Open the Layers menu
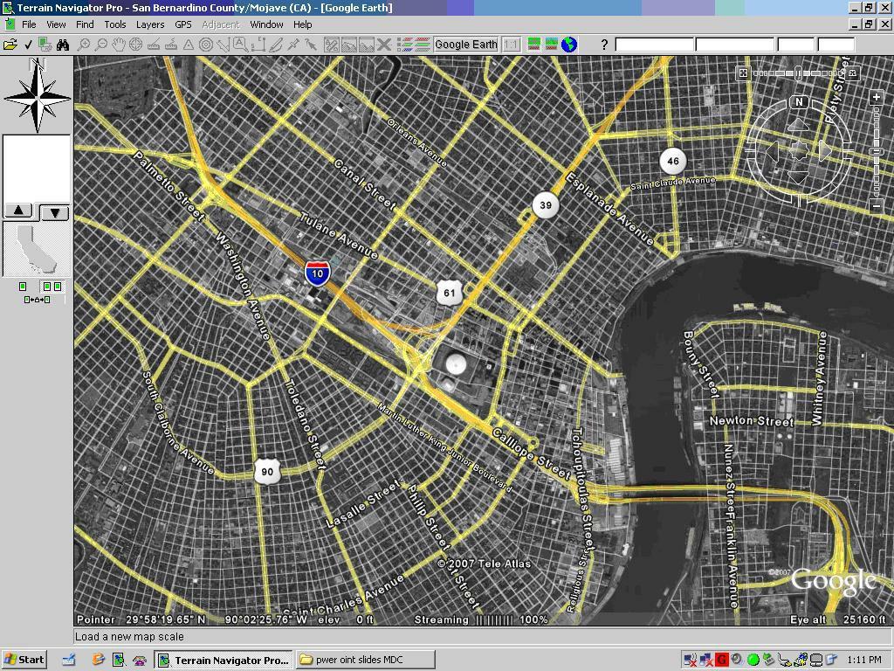This screenshot has height=671, width=894. click(149, 24)
